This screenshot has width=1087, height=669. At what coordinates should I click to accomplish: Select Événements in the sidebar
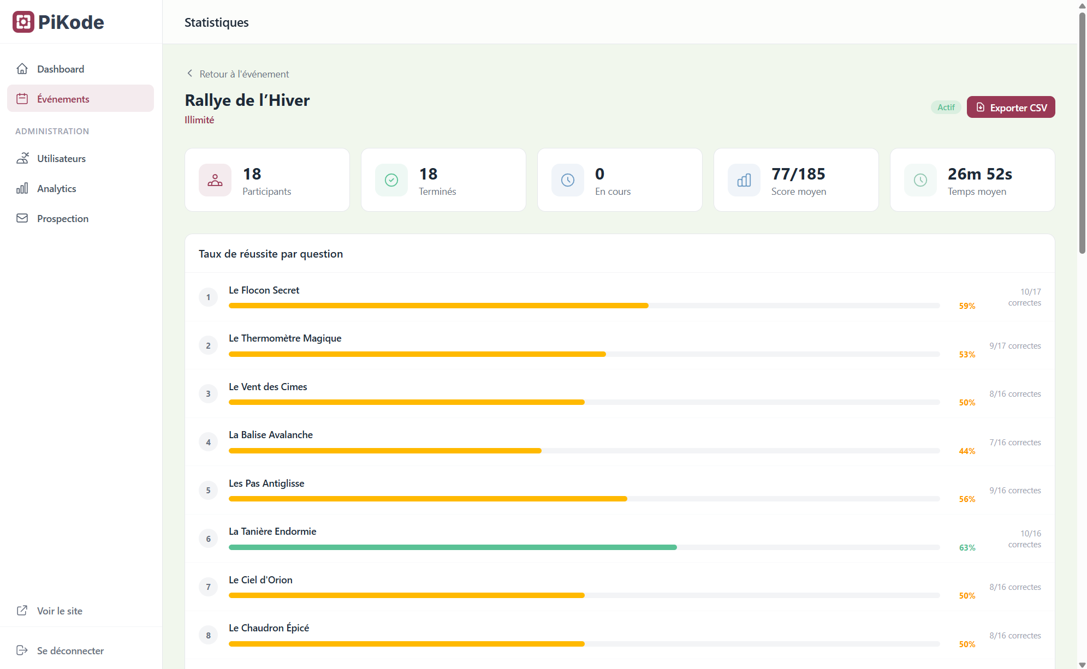point(80,99)
